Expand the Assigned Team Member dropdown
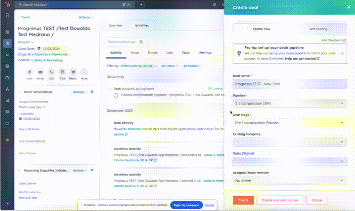 (x=289, y=180)
